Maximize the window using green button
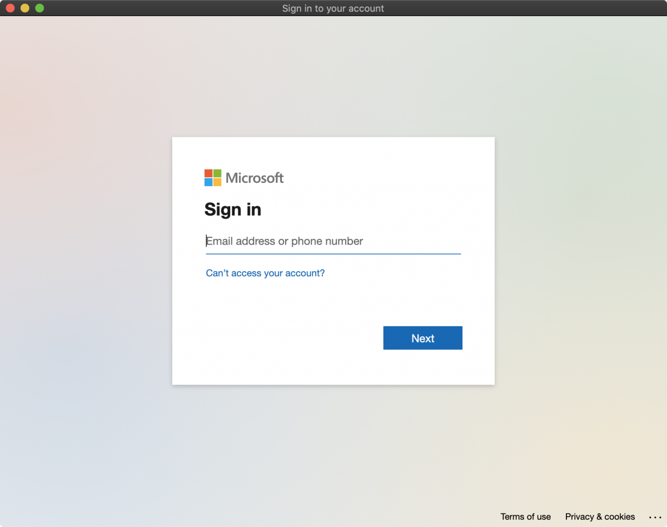Viewport: 667px width, 527px height. [39, 8]
